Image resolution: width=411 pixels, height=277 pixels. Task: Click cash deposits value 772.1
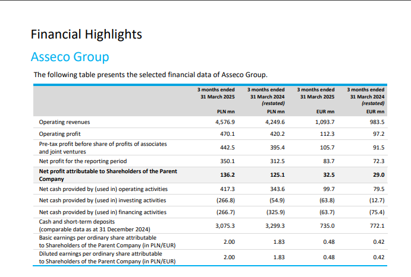point(377,226)
